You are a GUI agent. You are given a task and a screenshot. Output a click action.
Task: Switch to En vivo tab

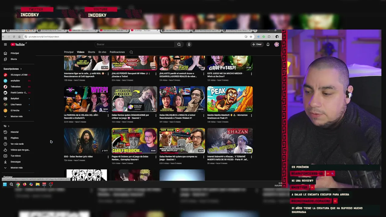tap(102, 52)
